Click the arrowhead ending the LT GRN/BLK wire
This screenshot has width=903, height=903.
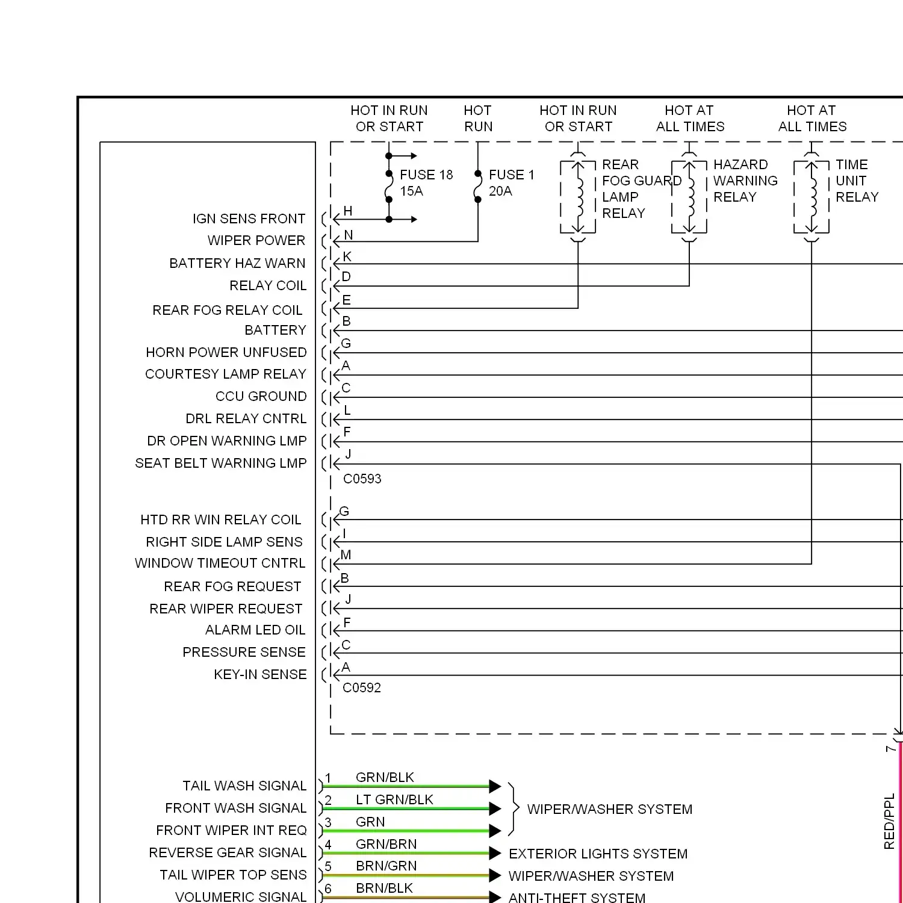(x=495, y=808)
